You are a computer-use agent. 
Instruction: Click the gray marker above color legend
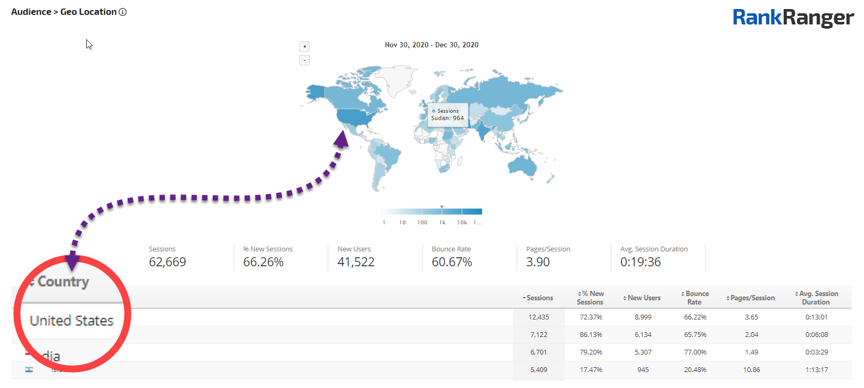coord(442,207)
